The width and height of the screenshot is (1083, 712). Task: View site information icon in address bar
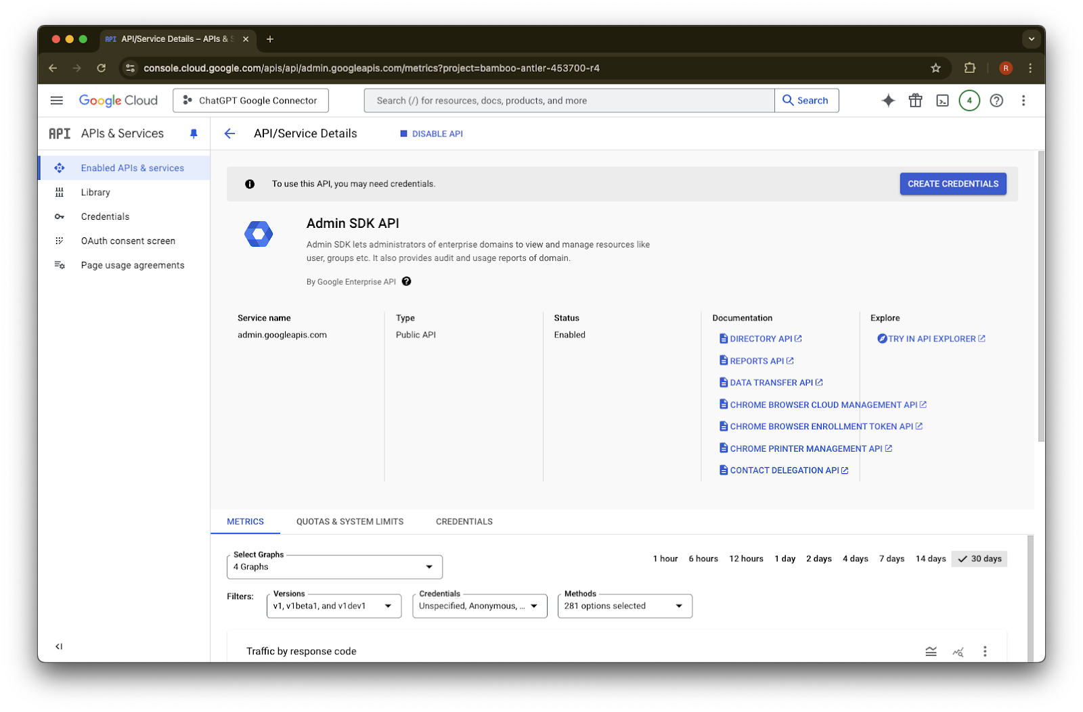click(x=131, y=68)
